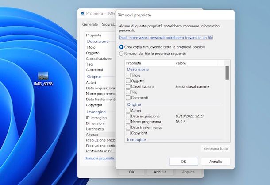Click the Origine group header in dialog
This screenshot has height=185, width=270.
coord(134,104)
